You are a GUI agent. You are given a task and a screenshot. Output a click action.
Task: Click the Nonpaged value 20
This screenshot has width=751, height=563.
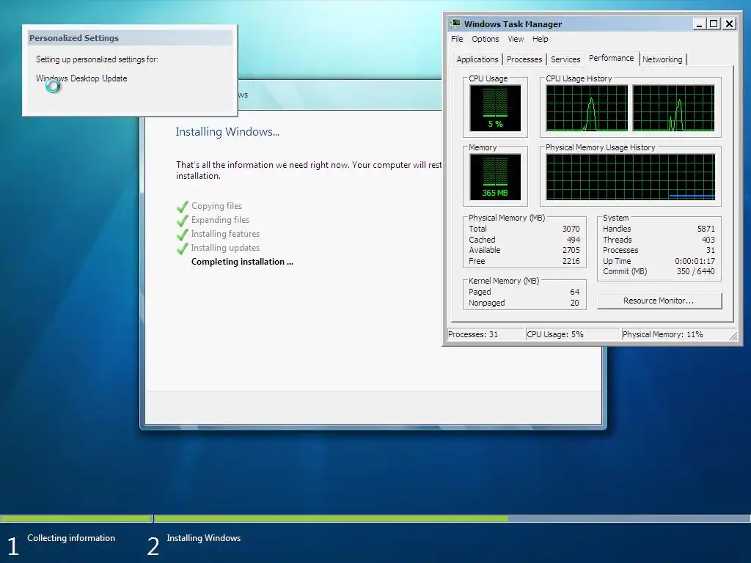575,303
